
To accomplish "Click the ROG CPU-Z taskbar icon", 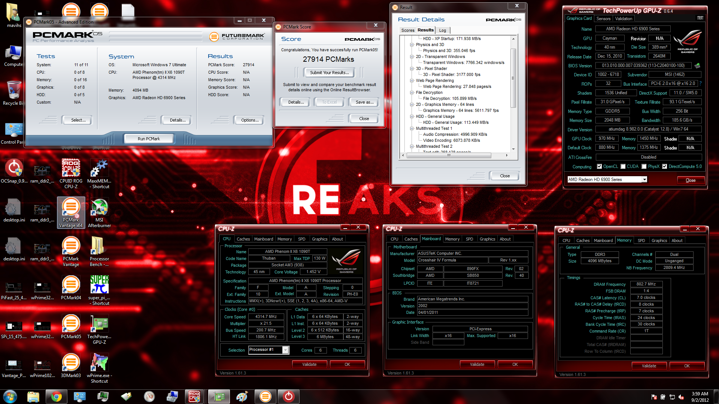I will click(x=194, y=396).
